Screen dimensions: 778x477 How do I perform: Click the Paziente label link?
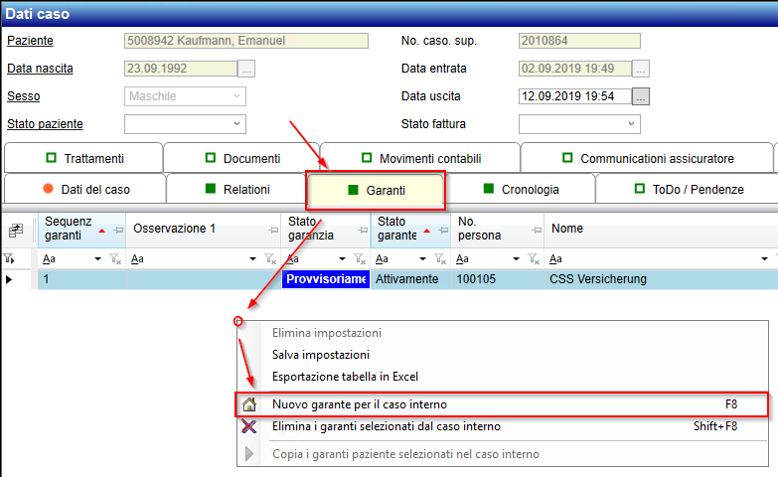pyautogui.click(x=30, y=40)
